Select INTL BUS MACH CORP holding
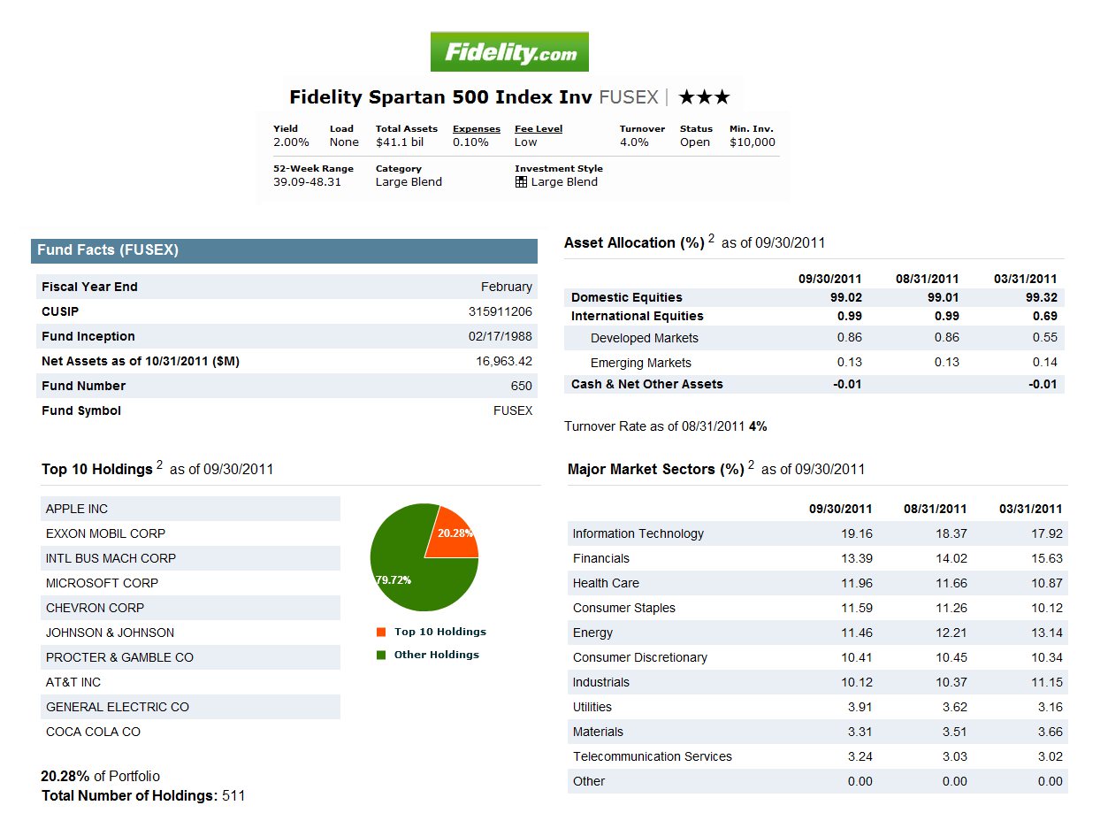The width and height of the screenshot is (1108, 836). [x=190, y=558]
